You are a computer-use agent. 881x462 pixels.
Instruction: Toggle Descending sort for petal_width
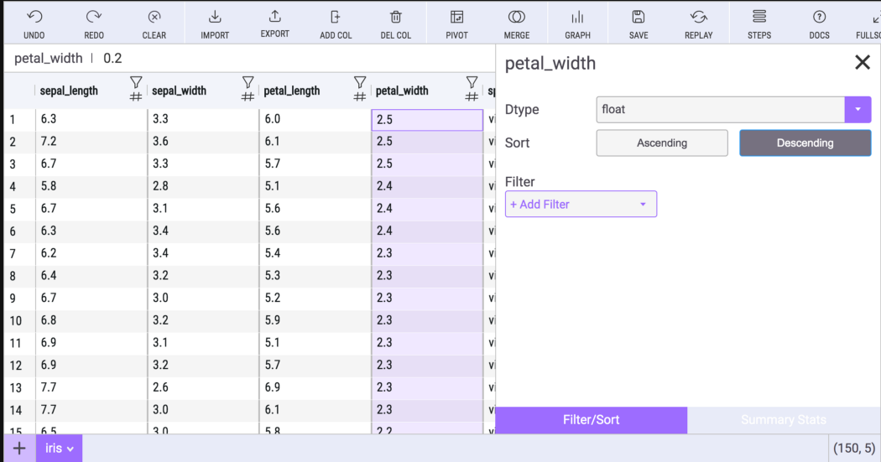pyautogui.click(x=805, y=143)
